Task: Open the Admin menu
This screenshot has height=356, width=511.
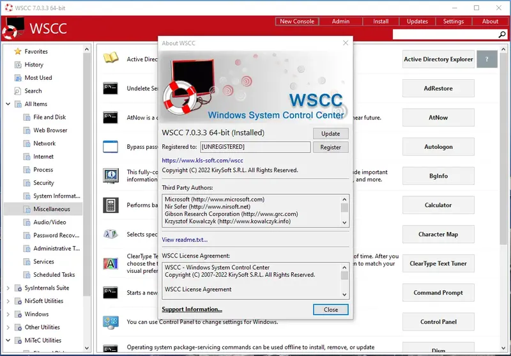Action: point(340,21)
